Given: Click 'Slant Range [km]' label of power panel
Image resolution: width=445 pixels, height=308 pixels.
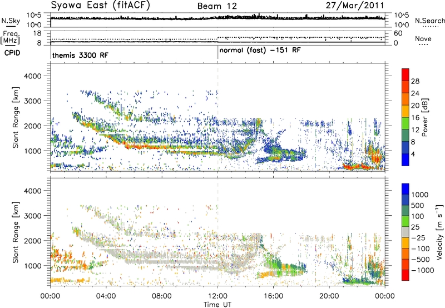Looking at the screenshot, I should [x=16, y=117].
